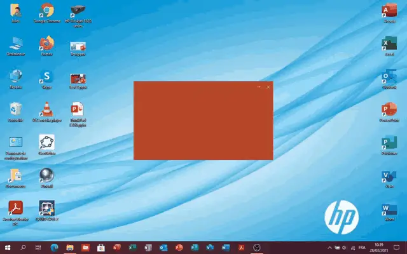Image resolution: width=407 pixels, height=254 pixels.
Task: Open the GeoGebra desktop shortcut
Action: coord(46,142)
